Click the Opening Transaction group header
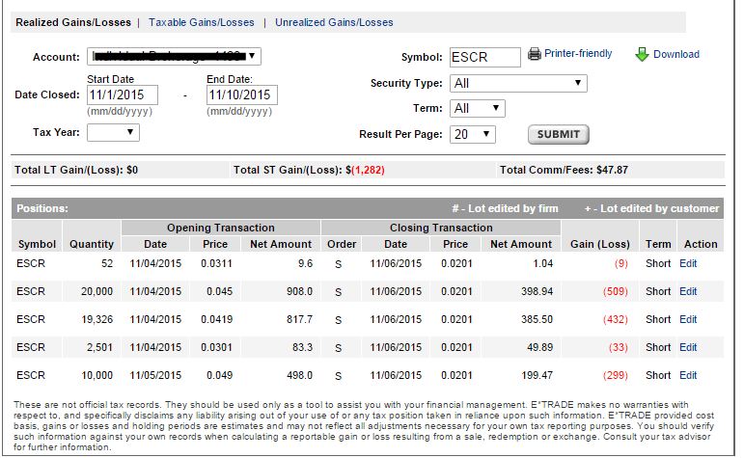The height and width of the screenshot is (458, 744). (221, 228)
